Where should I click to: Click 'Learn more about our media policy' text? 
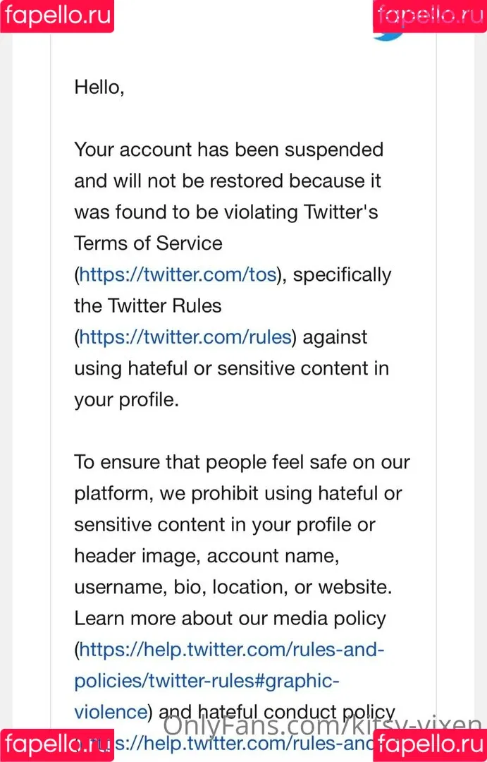(x=230, y=619)
